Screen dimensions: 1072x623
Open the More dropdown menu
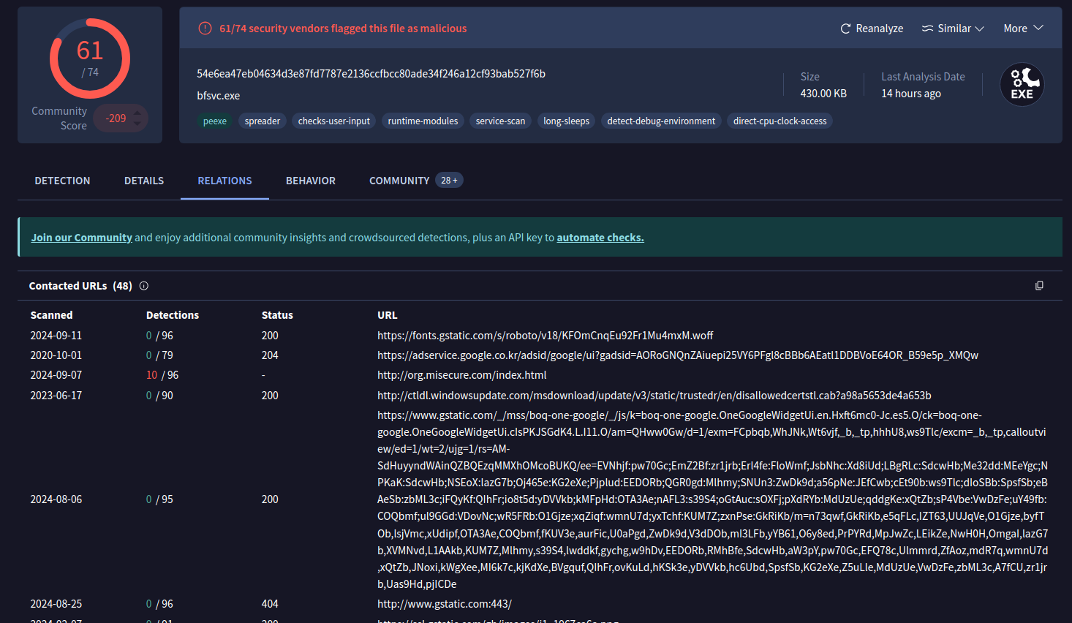click(1023, 29)
